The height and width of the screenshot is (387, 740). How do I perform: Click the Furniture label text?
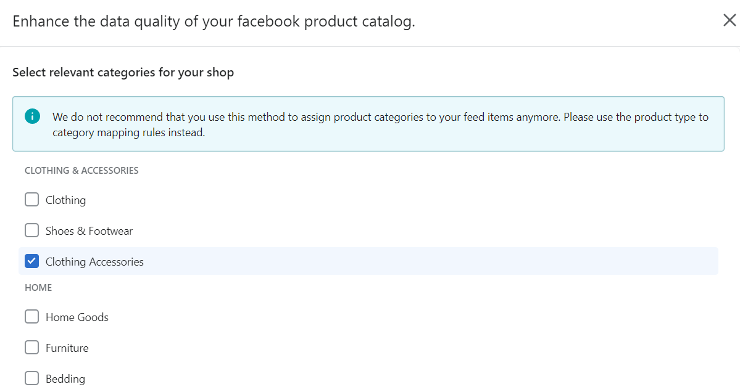67,348
